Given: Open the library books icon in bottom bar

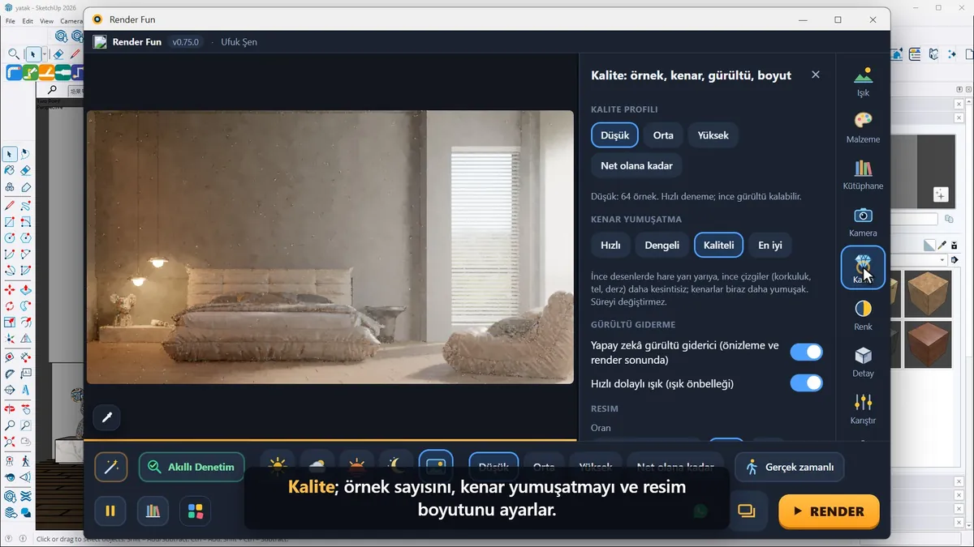Looking at the screenshot, I should click(152, 511).
